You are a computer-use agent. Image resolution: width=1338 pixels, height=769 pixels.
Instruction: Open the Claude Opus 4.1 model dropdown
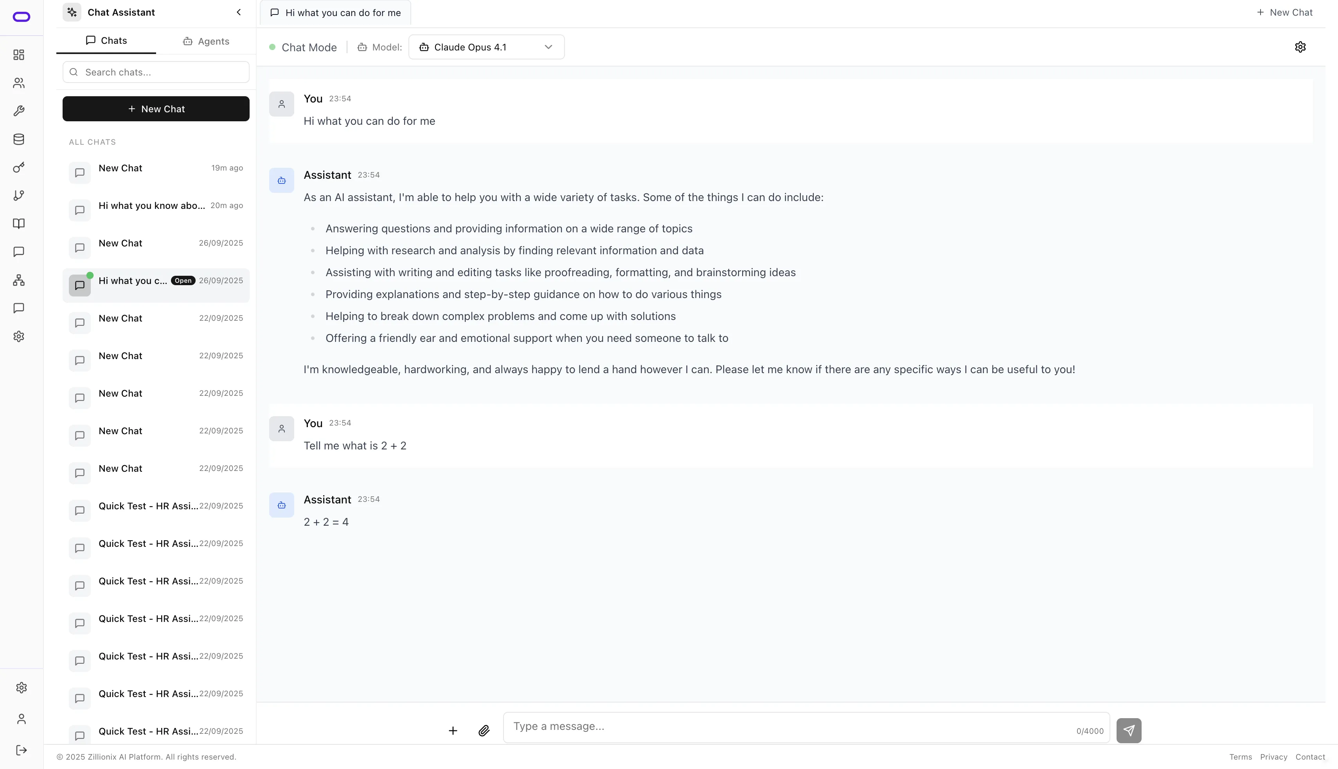coord(486,47)
